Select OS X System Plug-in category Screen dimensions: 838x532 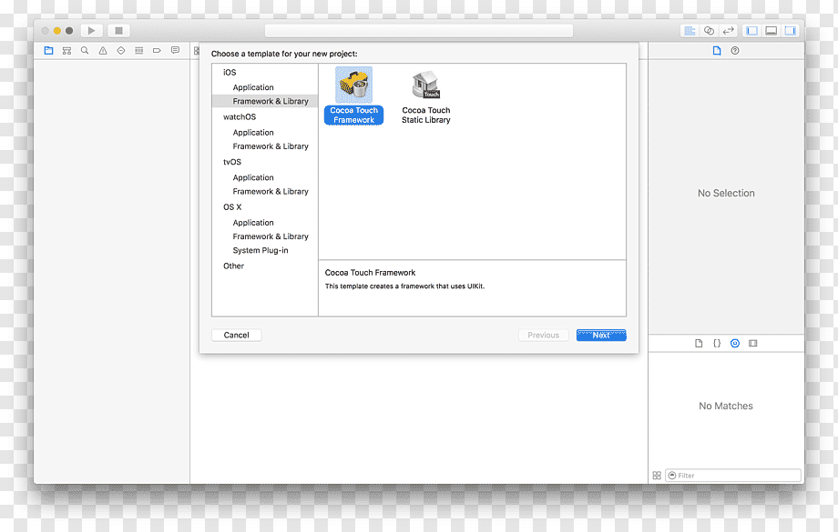coord(261,250)
